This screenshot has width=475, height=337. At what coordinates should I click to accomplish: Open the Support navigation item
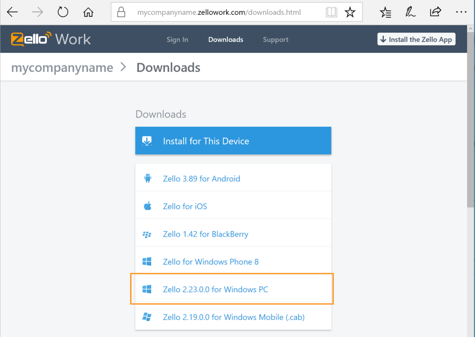point(276,40)
